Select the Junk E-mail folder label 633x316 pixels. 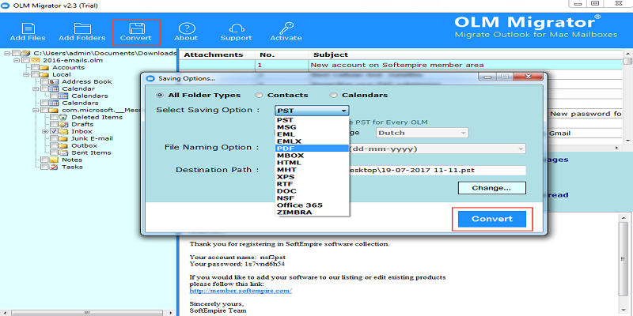coord(91,138)
